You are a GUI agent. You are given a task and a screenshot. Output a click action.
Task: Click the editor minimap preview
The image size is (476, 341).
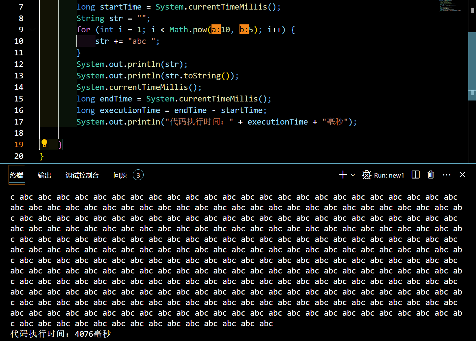pos(450,6)
